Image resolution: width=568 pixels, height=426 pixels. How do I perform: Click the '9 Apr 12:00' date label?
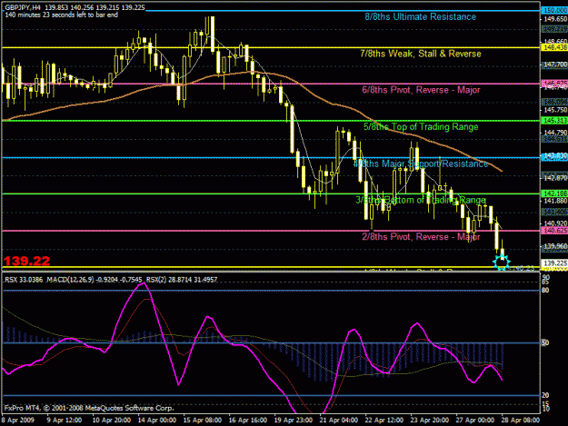click(x=64, y=421)
